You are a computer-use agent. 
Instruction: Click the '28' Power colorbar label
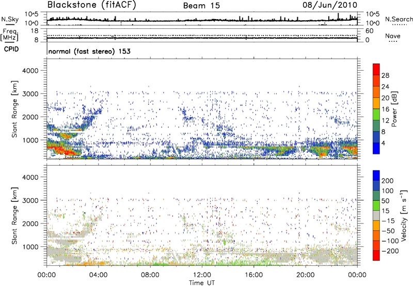tap(385, 75)
